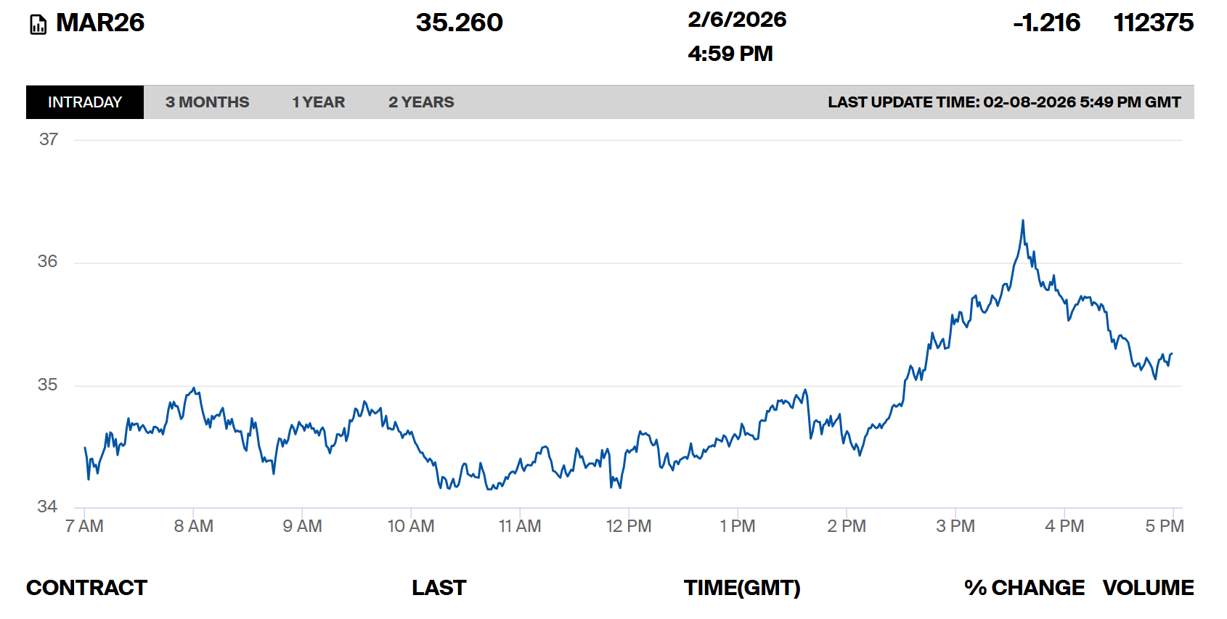Click the MAR26 contract name
1227x619 pixels.
[x=100, y=23]
